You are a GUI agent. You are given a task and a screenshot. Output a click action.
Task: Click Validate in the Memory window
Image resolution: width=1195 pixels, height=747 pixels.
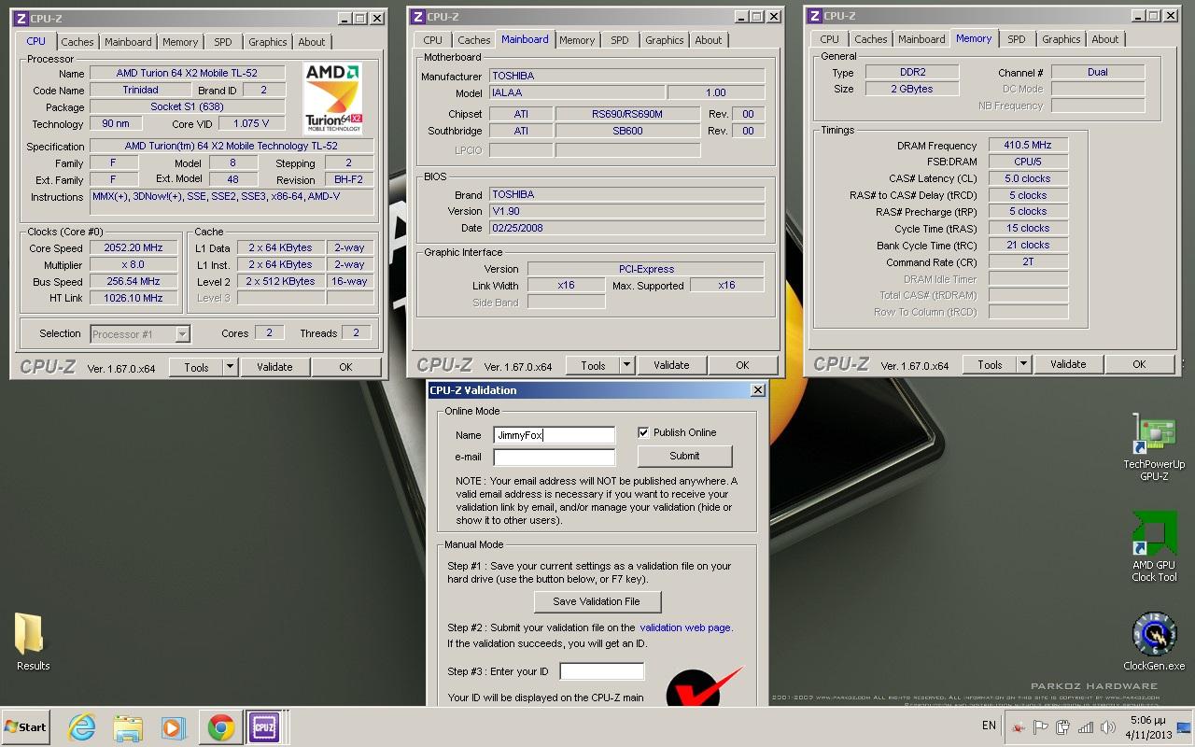coord(1068,364)
